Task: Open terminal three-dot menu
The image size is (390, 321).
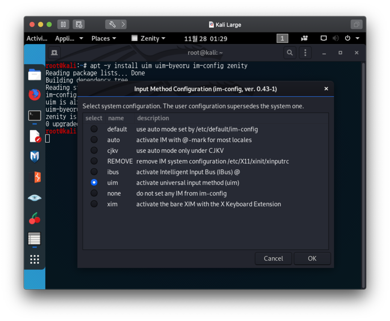Action: click(x=305, y=53)
